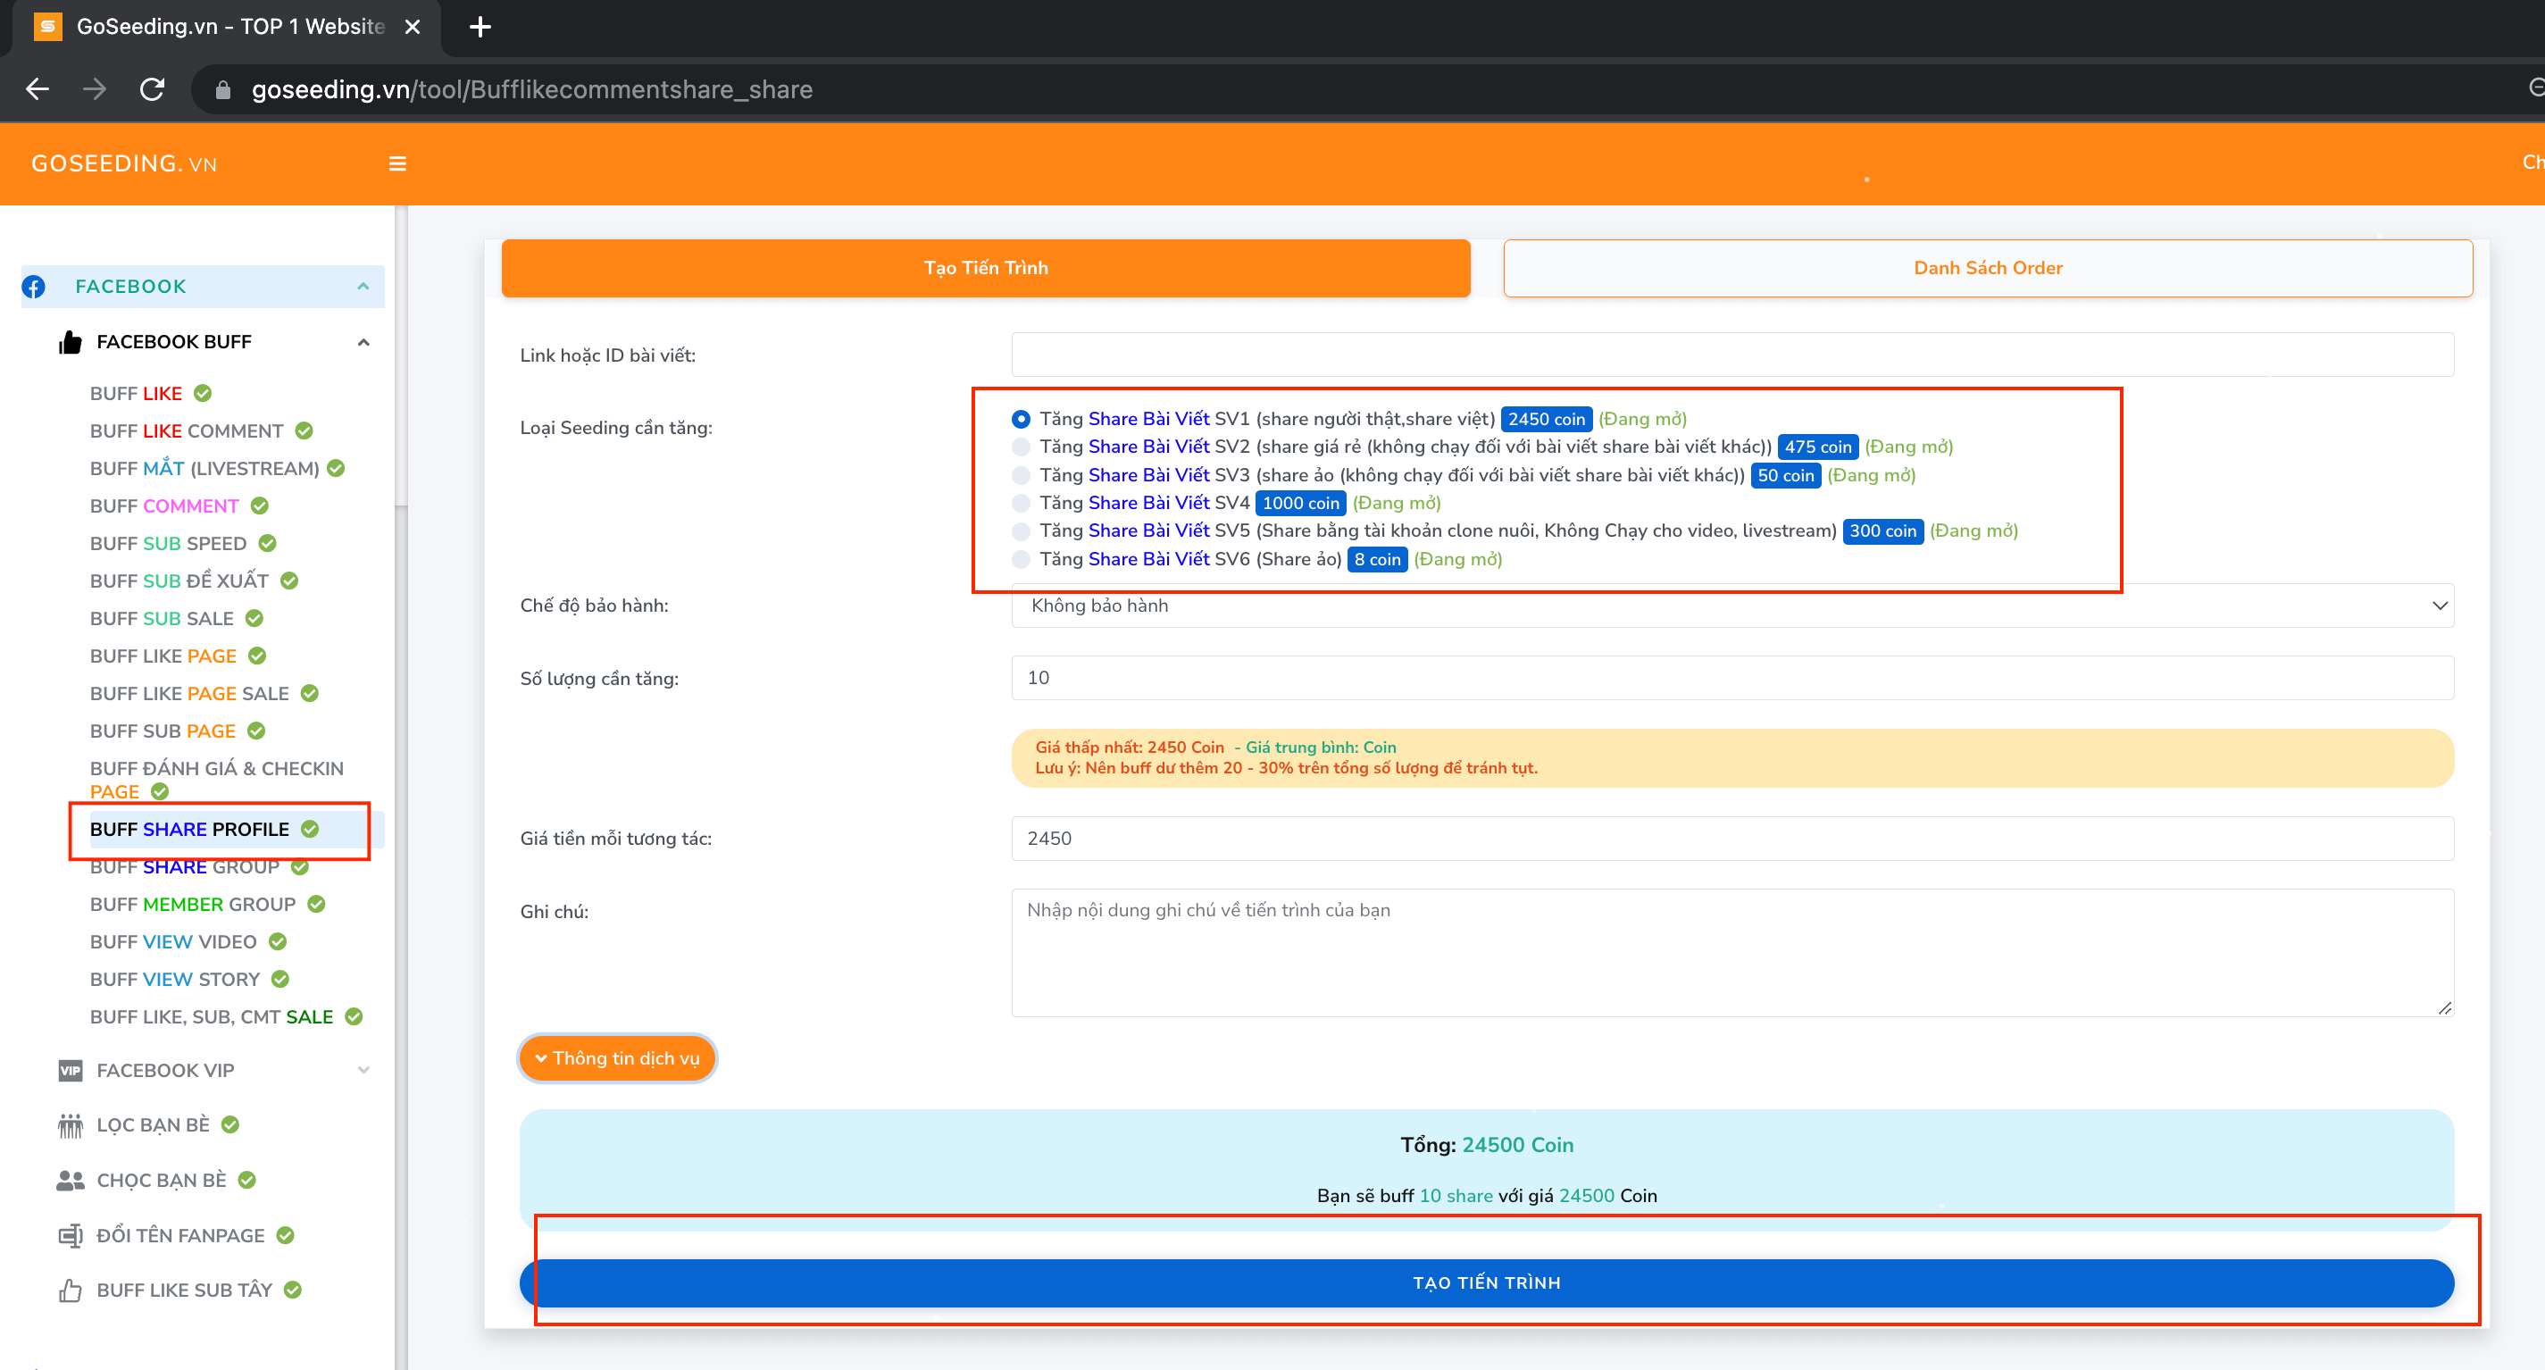Expand the FACEBOOK VIP submenu
2545x1370 pixels.
[363, 1071]
